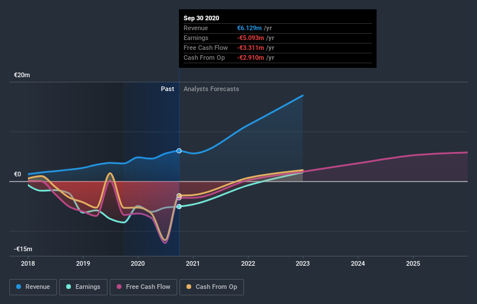Click the Cash From Op value -€2.910m
Image resolution: width=477 pixels, height=304 pixels.
click(250, 57)
